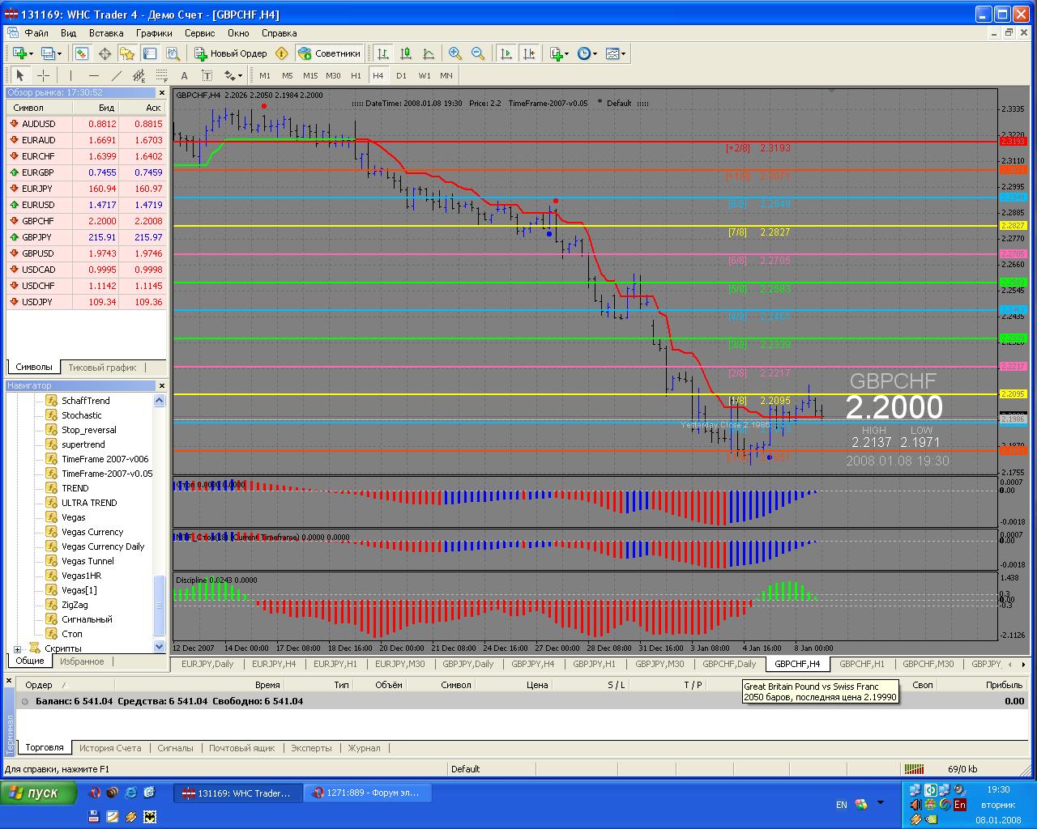Select the text label tool
This screenshot has height=829, width=1037.
point(207,75)
